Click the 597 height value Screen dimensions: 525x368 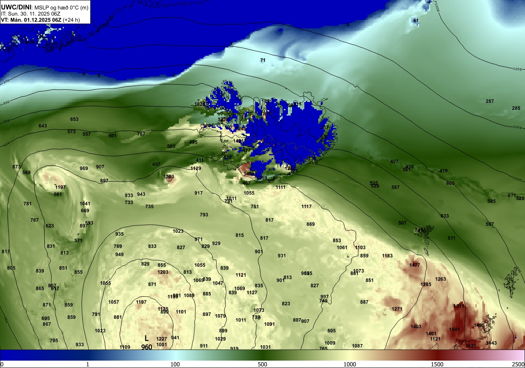pyautogui.click(x=490, y=224)
